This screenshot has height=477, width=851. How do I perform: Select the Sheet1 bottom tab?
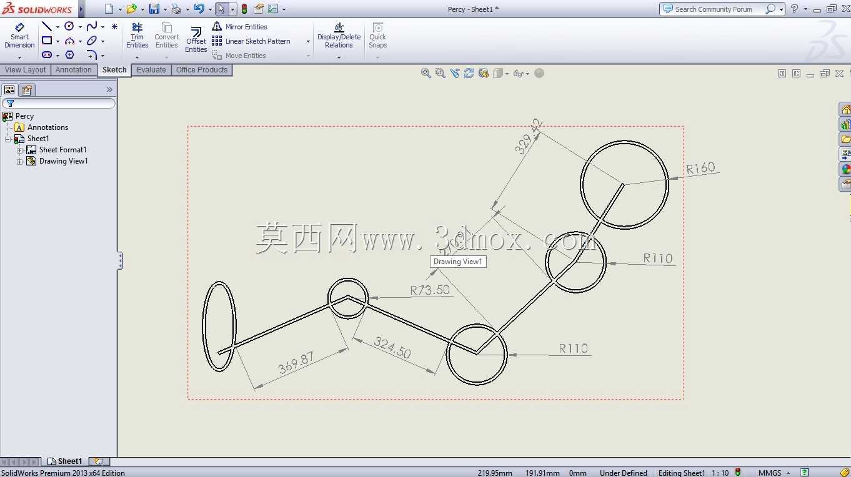point(65,461)
